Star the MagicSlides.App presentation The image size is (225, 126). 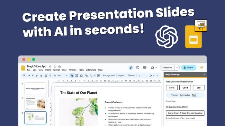click(50, 67)
